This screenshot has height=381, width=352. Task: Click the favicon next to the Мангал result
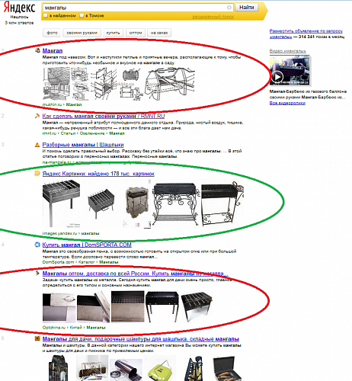37,50
